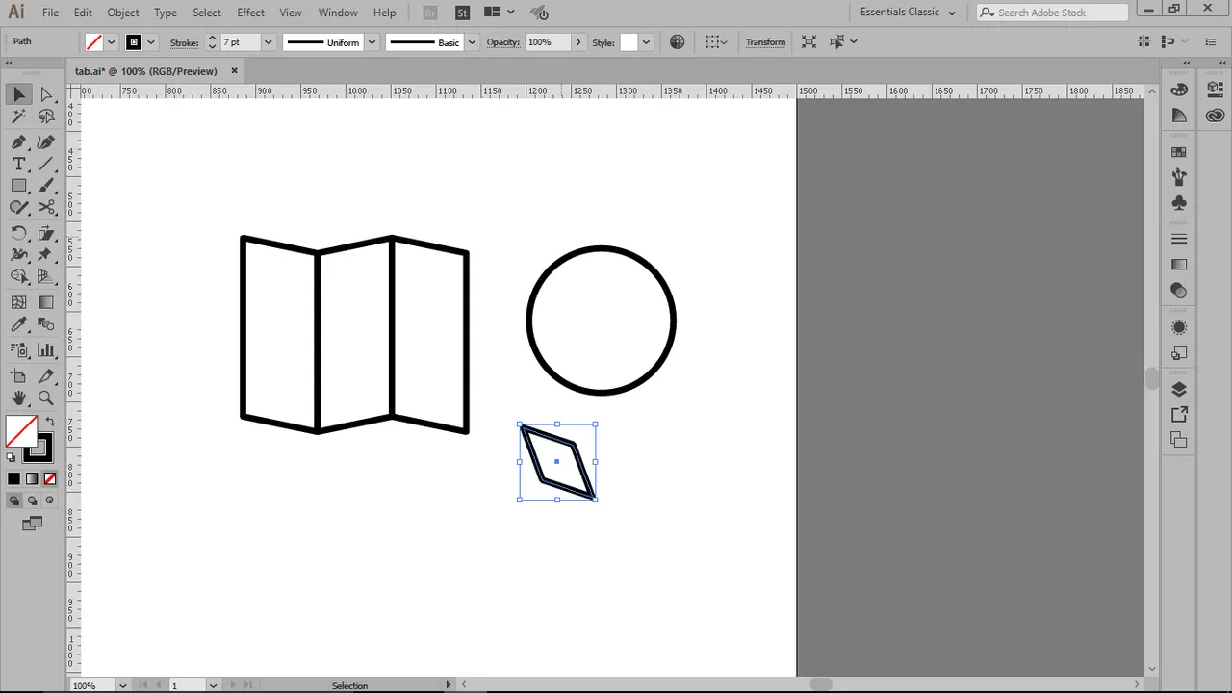Open the zoom level 100% dropdown
The height and width of the screenshot is (693, 1232).
coord(122,685)
